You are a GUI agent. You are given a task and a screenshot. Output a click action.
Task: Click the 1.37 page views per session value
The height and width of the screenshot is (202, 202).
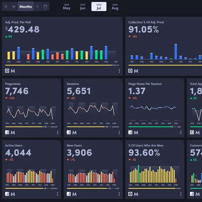137,91
